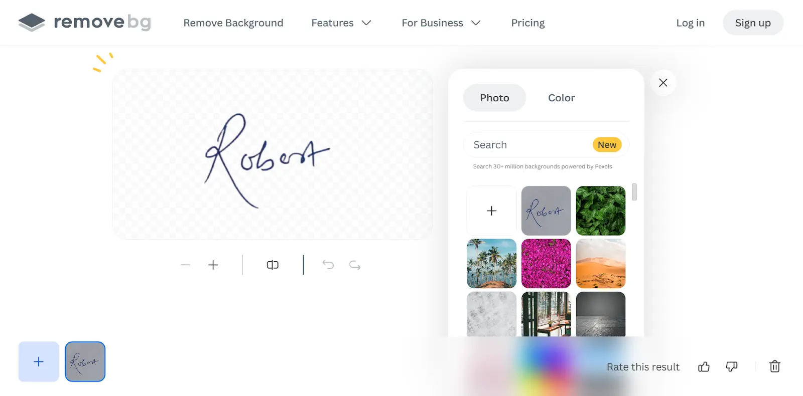Click the background Search field
The image size is (803, 396).
click(546, 145)
